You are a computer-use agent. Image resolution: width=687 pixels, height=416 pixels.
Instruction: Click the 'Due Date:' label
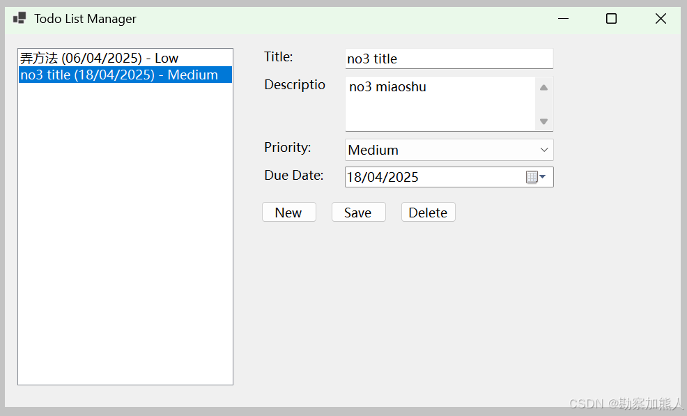[x=293, y=176]
